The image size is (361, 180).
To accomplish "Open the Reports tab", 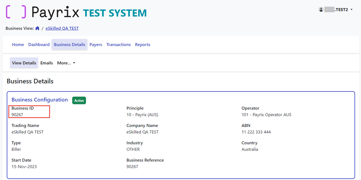I will (143, 44).
